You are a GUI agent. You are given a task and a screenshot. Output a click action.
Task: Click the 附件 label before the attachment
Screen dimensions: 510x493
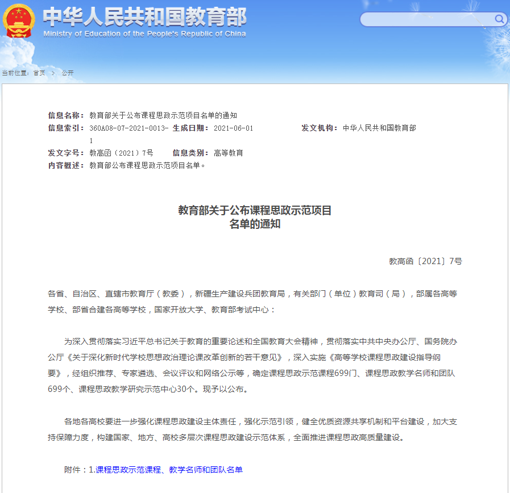75,470
